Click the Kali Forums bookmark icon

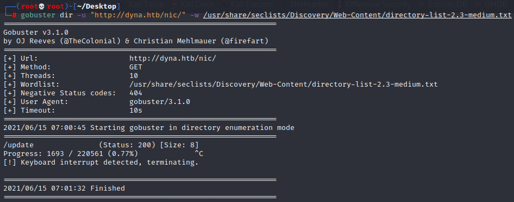tap(223, 4)
